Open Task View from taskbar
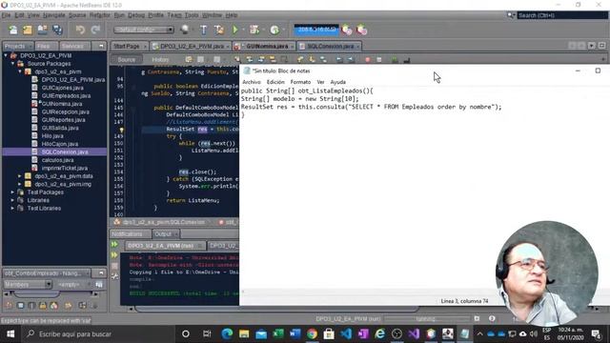 207,334
